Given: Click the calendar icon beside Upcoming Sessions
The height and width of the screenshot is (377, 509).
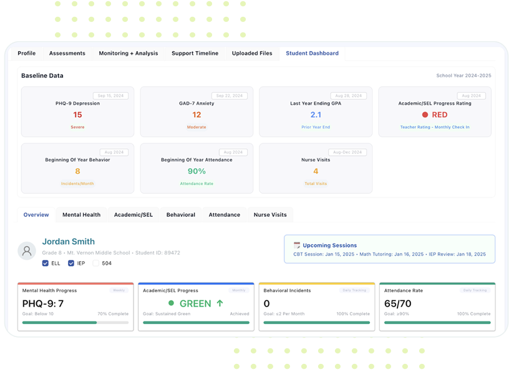Looking at the screenshot, I should (x=297, y=246).
